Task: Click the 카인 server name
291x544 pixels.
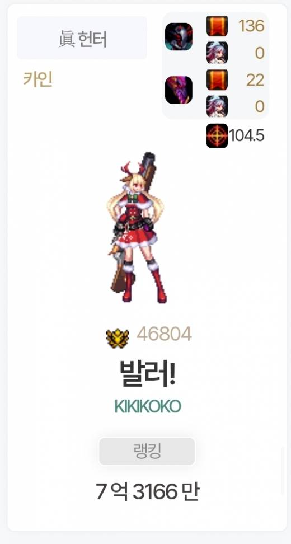Action: tap(38, 79)
